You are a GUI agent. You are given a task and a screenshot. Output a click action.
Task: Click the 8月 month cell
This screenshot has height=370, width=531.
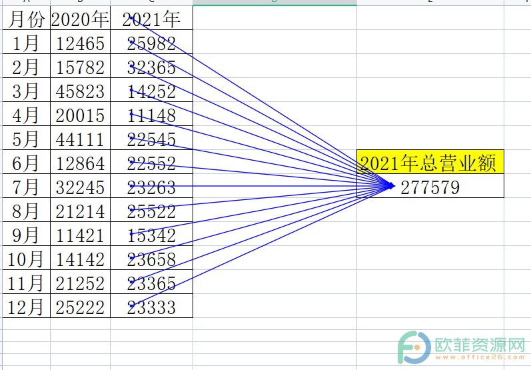pyautogui.click(x=27, y=210)
